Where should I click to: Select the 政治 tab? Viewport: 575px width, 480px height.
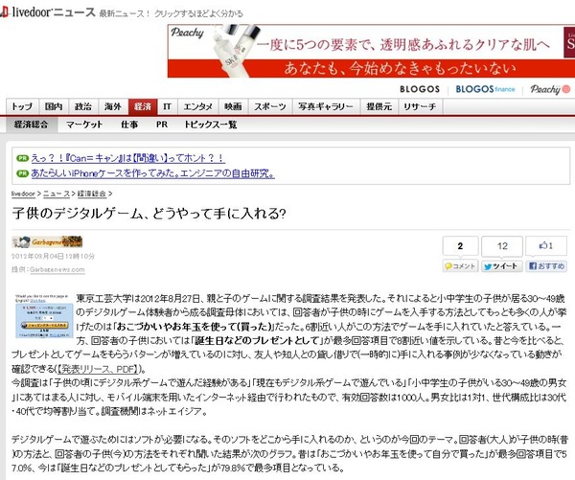(x=83, y=106)
